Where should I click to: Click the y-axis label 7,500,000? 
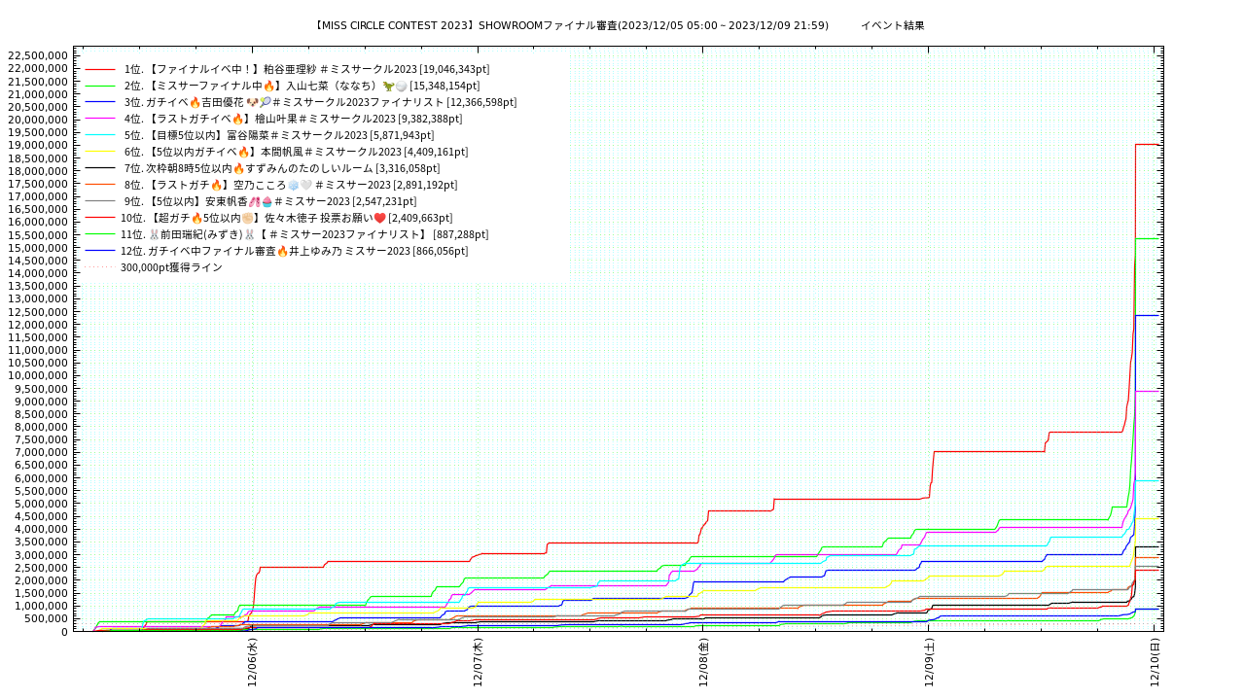[x=41, y=439]
